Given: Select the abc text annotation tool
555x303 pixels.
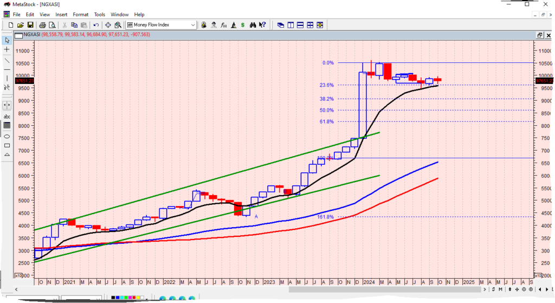Looking at the screenshot, I should [7, 116].
